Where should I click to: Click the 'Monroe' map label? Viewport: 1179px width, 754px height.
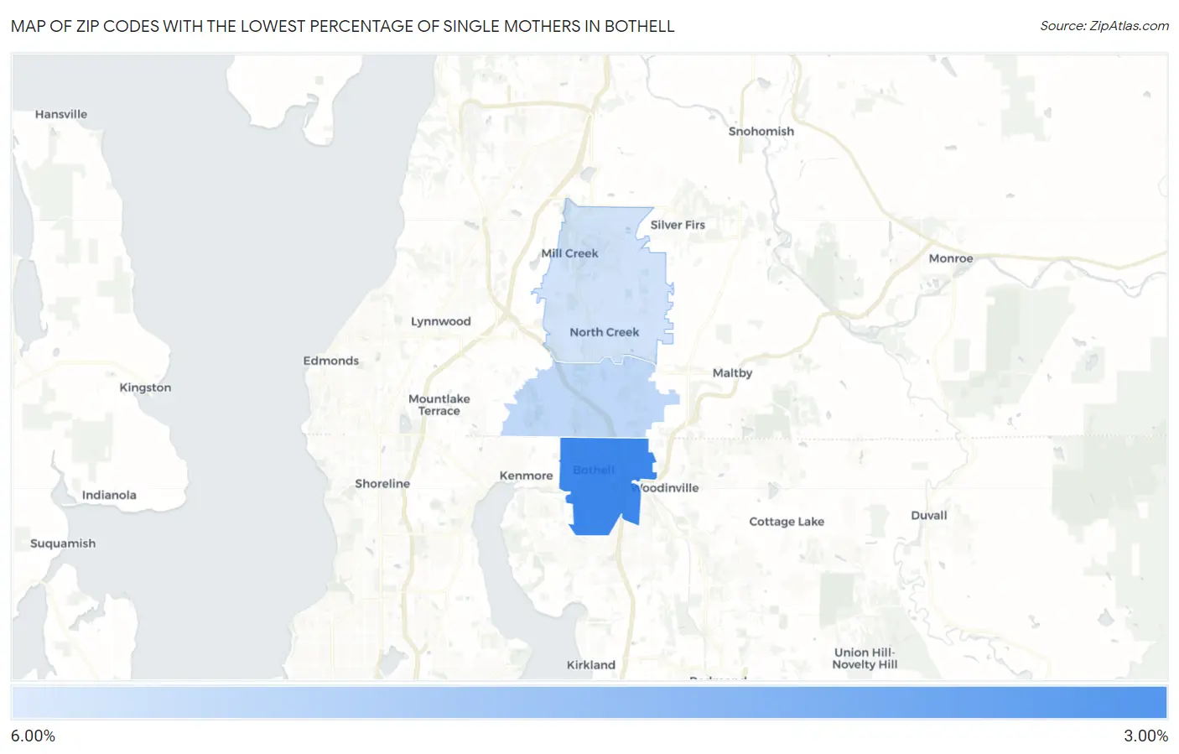[951, 258]
